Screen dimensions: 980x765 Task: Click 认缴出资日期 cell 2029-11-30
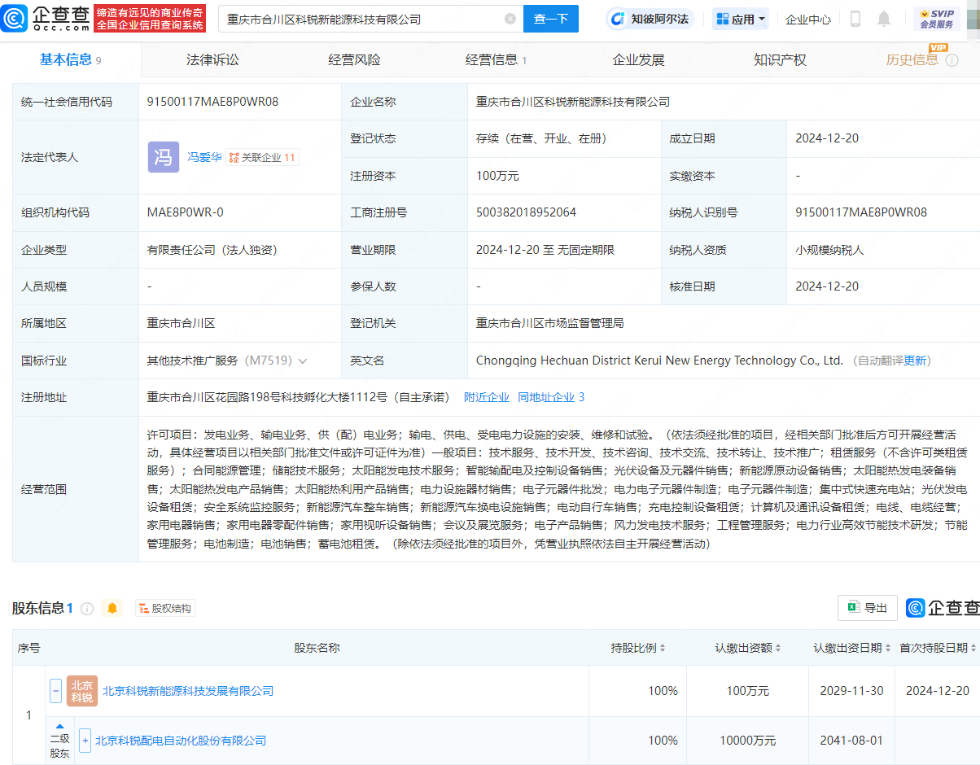(x=851, y=691)
